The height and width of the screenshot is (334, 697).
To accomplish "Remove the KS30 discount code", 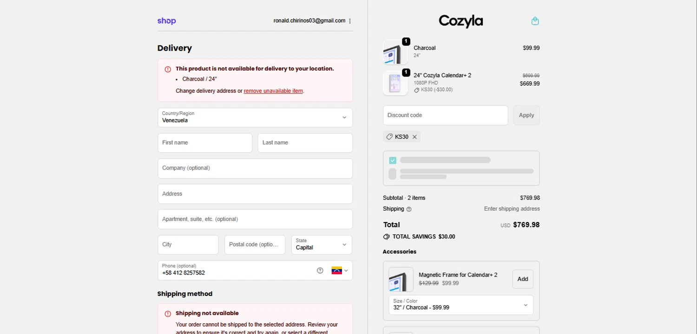I will tap(414, 137).
